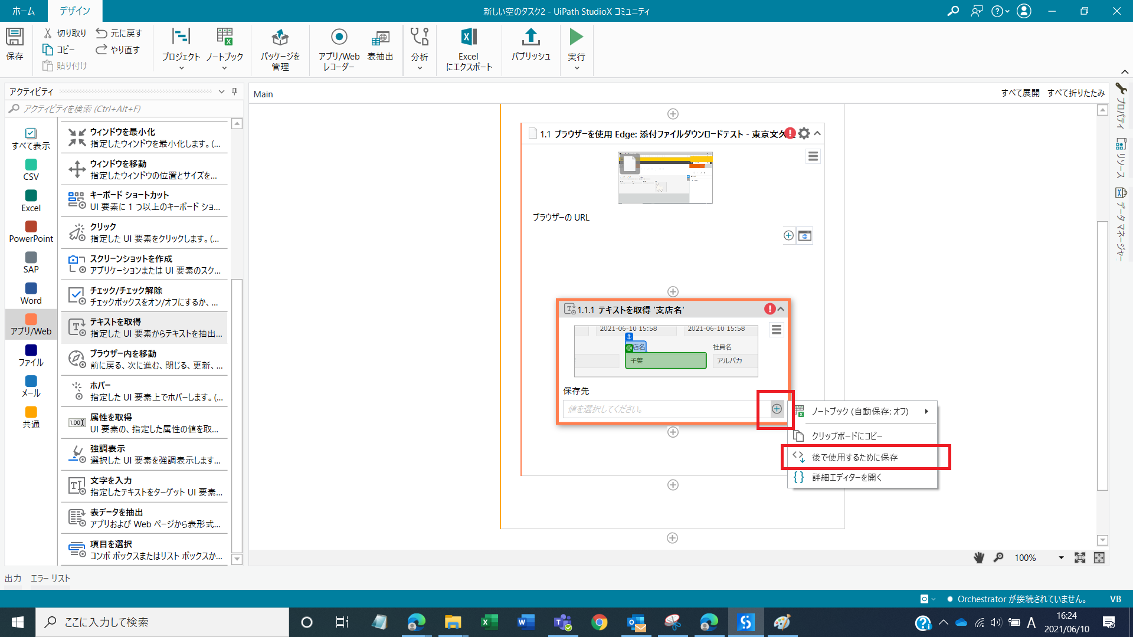Screen dimensions: 1133x637
Task: Click the Export to Excel icon
Action: [469, 38]
